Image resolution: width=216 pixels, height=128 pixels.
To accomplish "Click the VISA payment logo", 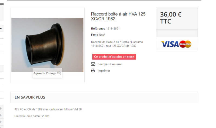I will [x=170, y=44].
